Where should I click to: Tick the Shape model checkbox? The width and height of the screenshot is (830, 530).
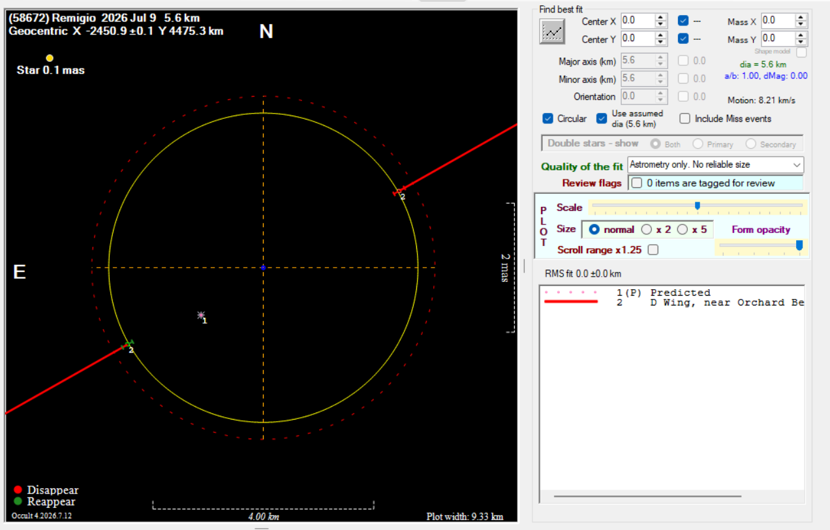click(x=801, y=52)
